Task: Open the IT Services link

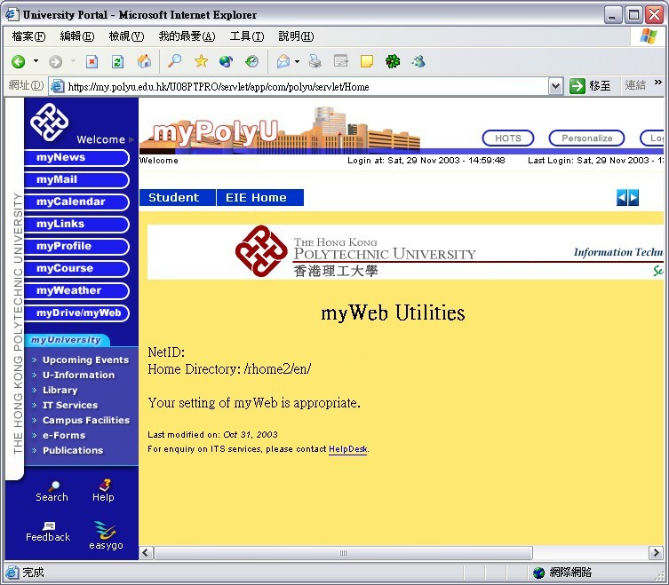Action: [70, 405]
